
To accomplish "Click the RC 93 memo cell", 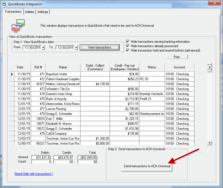I will tap(152, 79).
